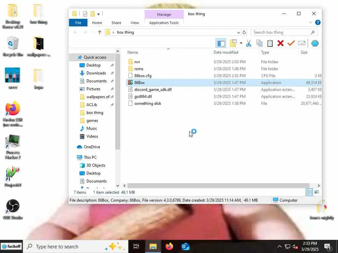Viewport: 338px width, 253px height.
Task: Select the weez image on desktop
Action: click(x=13, y=78)
